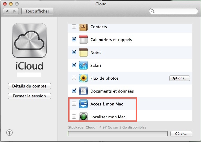Uncheck the Notes checkbox
Image resolution: width=201 pixels, height=142 pixels.
tap(74, 52)
